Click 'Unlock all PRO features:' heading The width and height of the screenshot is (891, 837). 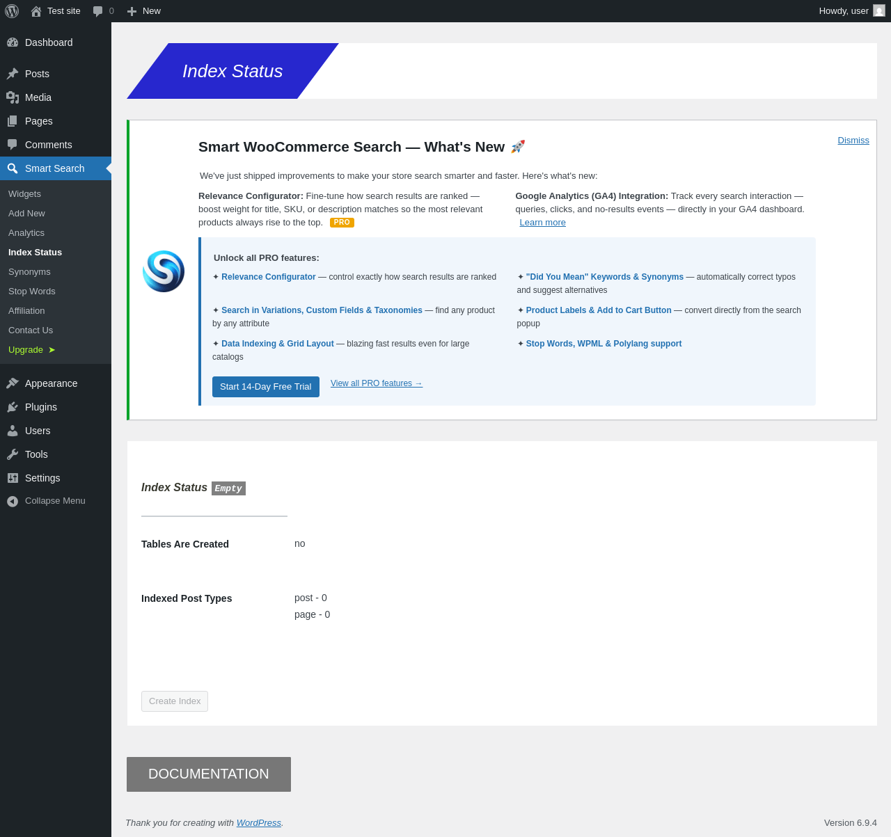[267, 258]
